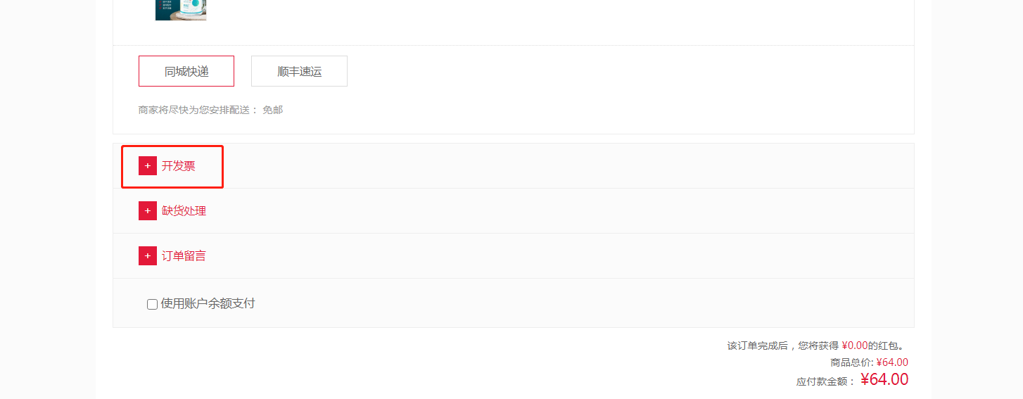The height and width of the screenshot is (399, 1023).
Task: Choose 顺丰速运 shipping method
Action: pyautogui.click(x=300, y=71)
